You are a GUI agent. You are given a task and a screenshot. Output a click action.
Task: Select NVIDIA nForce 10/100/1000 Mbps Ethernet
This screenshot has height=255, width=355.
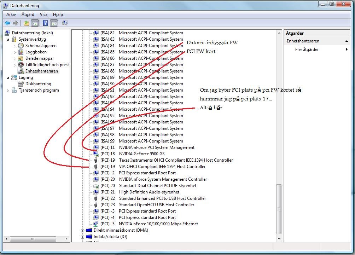(158, 224)
